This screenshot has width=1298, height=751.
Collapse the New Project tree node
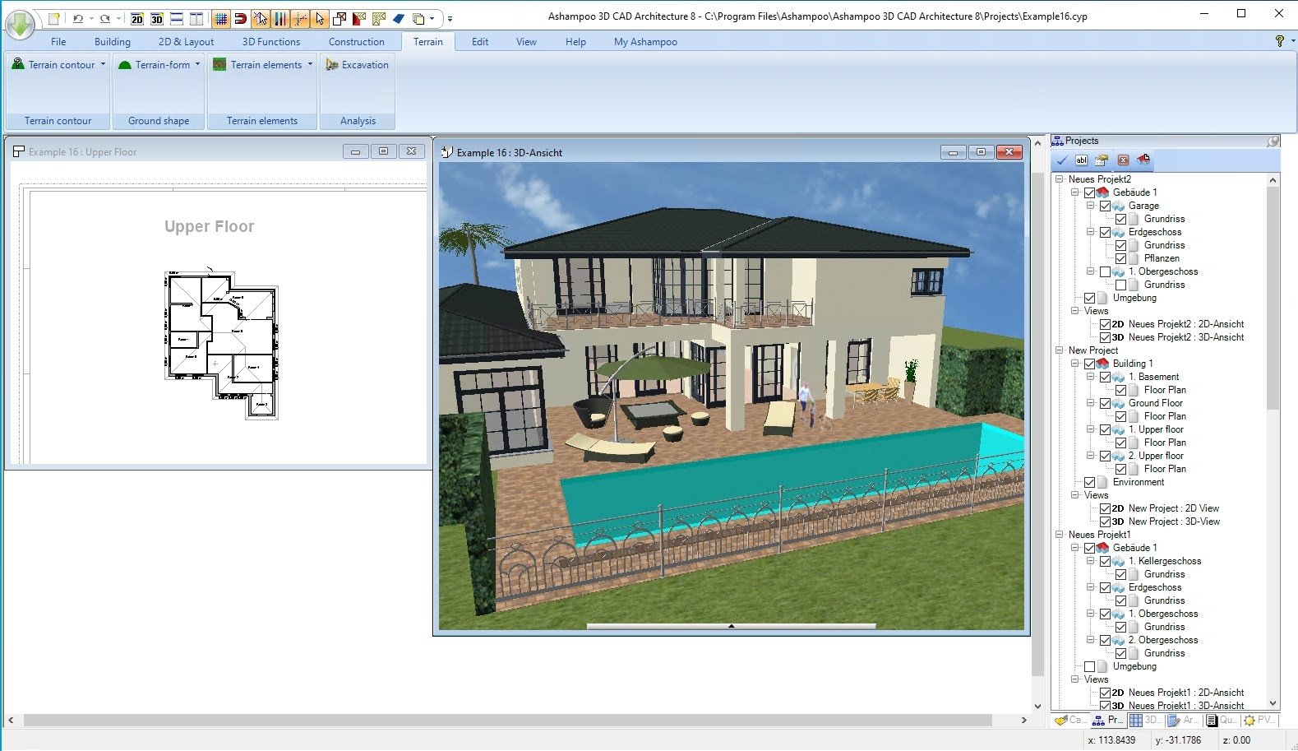(x=1060, y=350)
